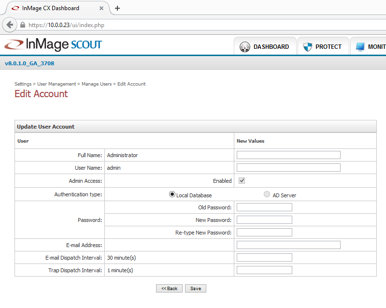
Task: Open the DASHBOARD tab
Action: tap(271, 47)
